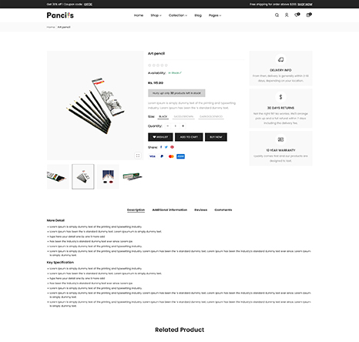This screenshot has width=359, height=342.
Task: Increase quantity with plus button
Action: click(x=183, y=126)
